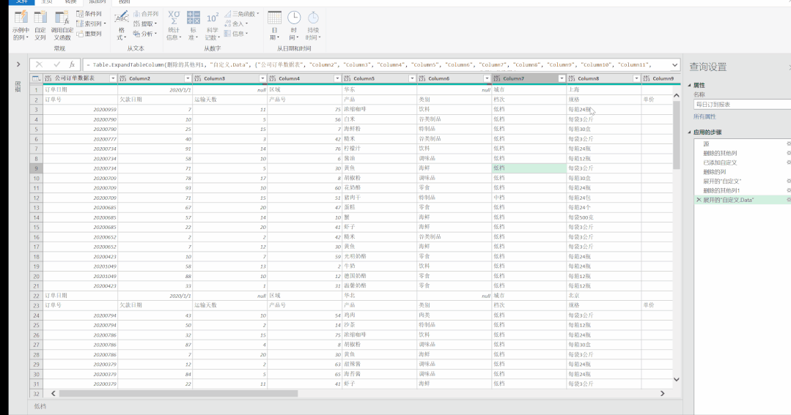791x415 pixels.
Task: Click the fx formula button
Action: pyautogui.click(x=72, y=64)
